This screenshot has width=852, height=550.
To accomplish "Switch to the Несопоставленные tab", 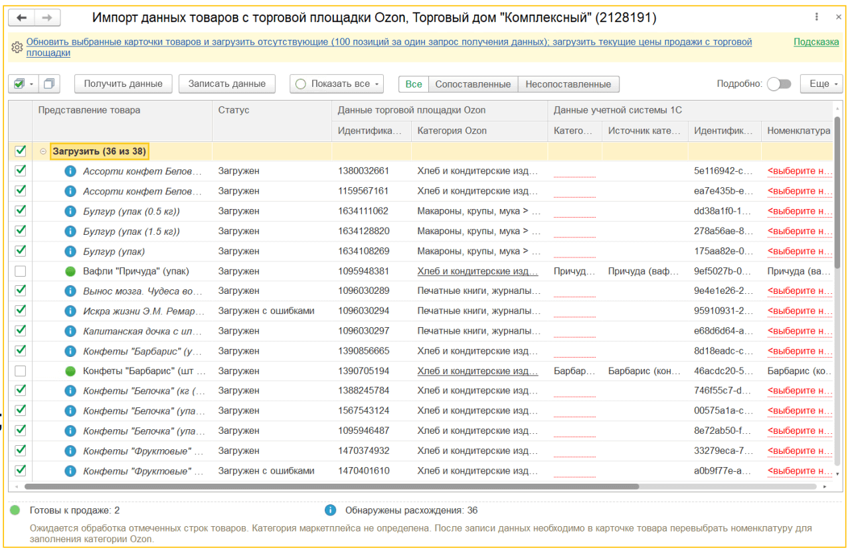I will pos(566,84).
